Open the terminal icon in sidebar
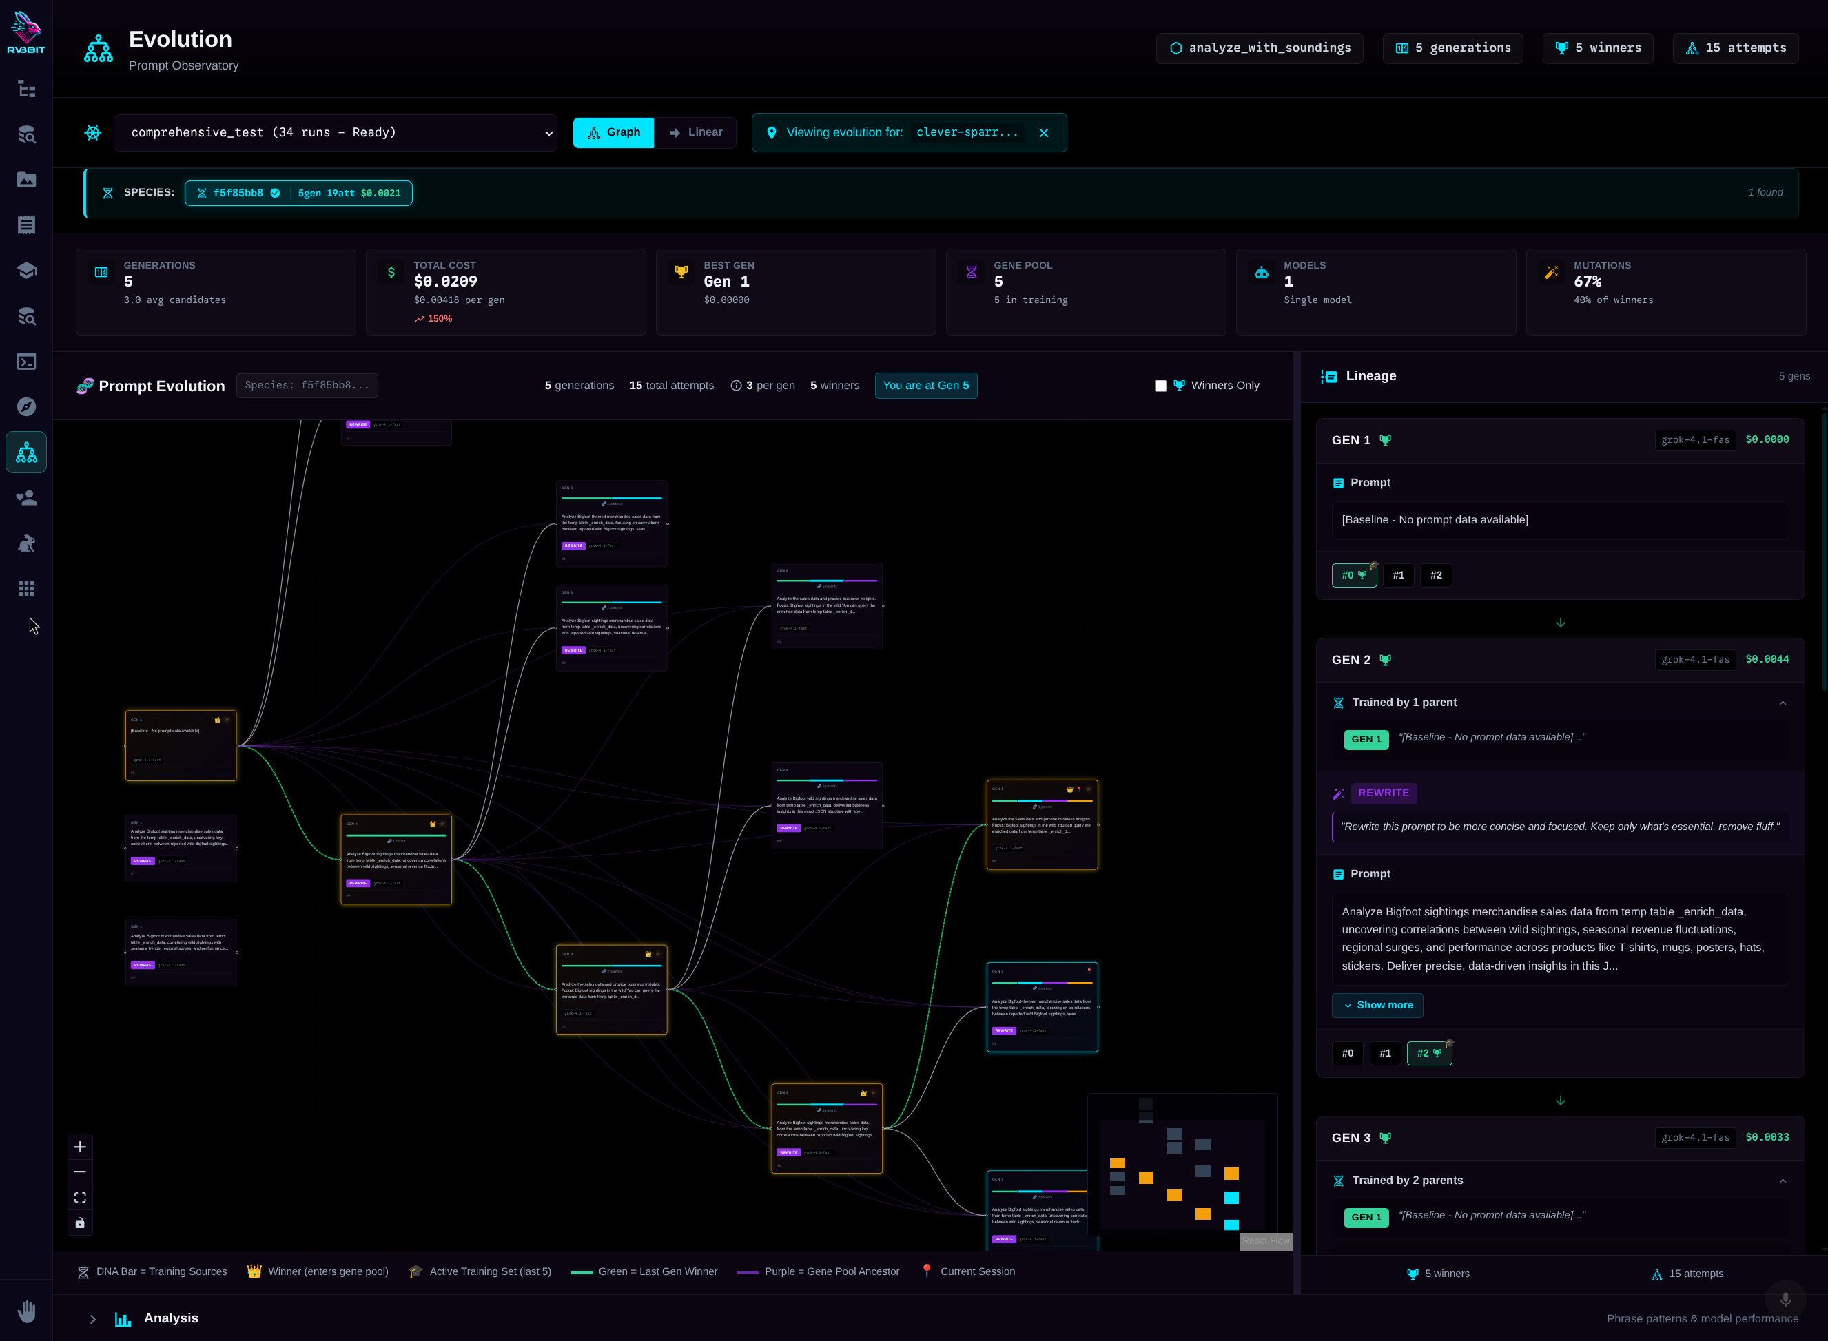1828x1341 pixels. click(26, 361)
